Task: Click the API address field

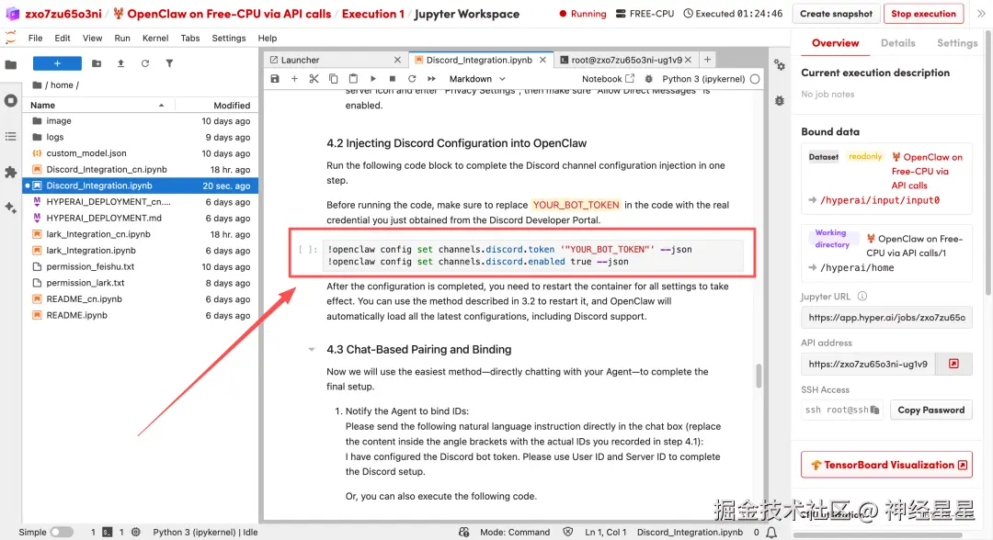Action: [868, 364]
